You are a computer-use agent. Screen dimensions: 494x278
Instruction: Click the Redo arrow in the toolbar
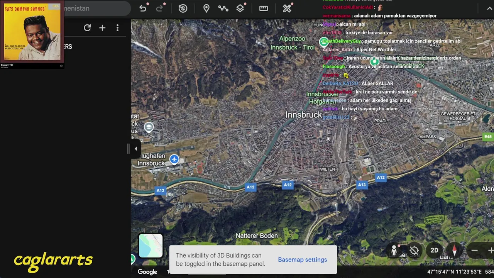pyautogui.click(x=159, y=8)
